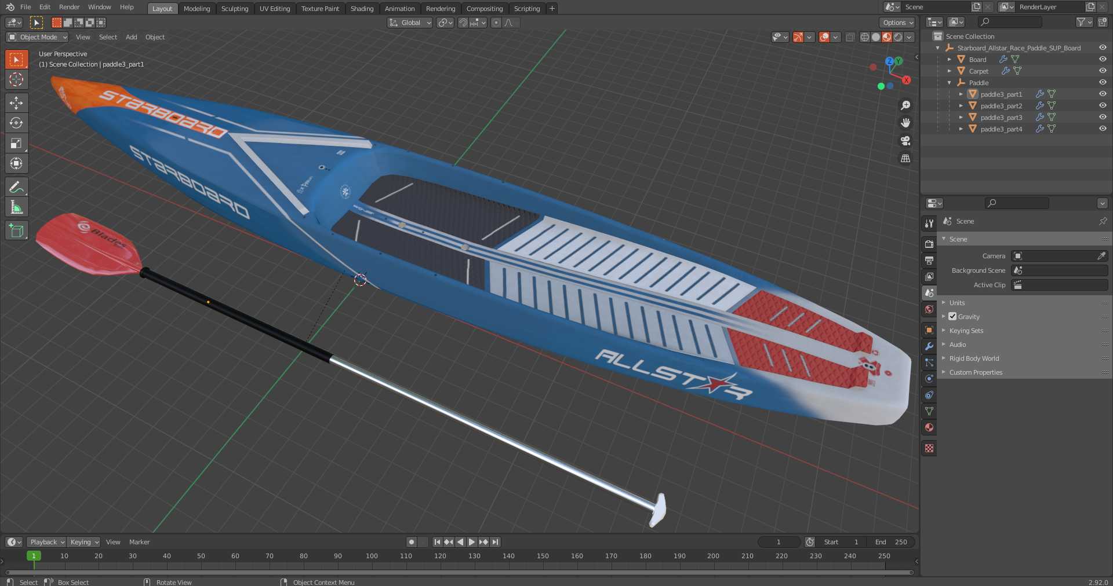Switch orthographic/perspective grid icon
Viewport: 1113px width, 586px height.
[905, 158]
